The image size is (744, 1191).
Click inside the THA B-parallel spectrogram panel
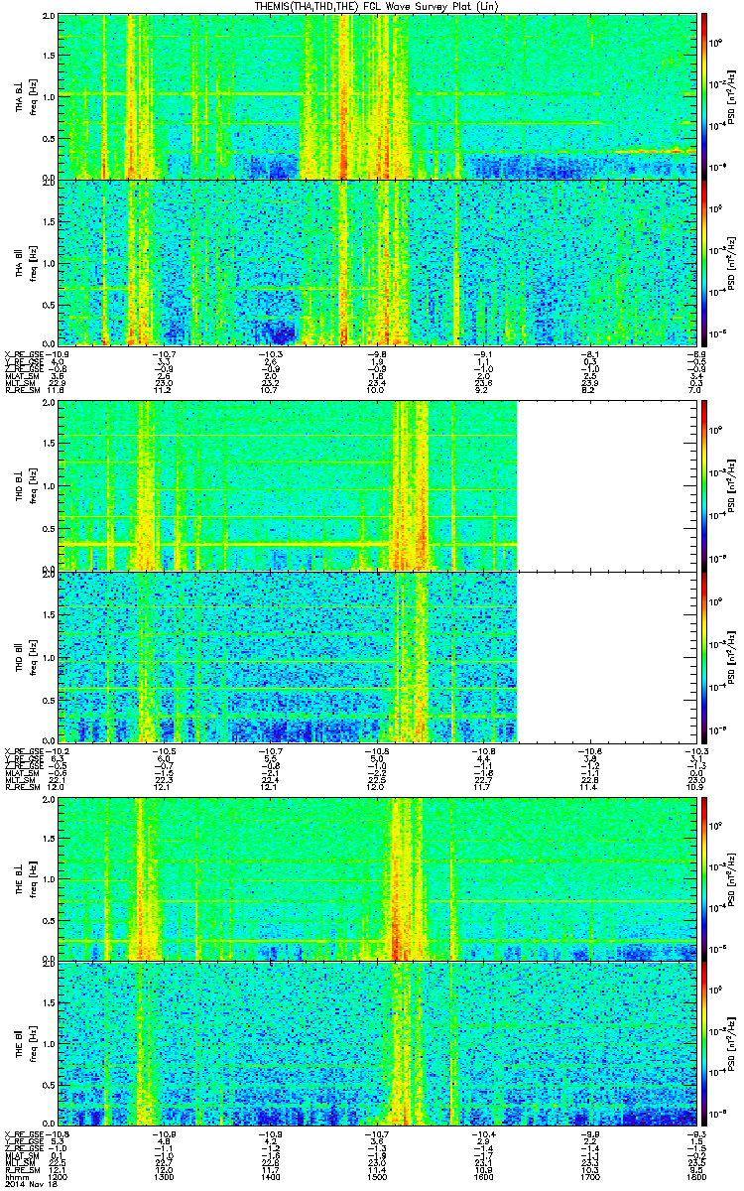(x=376, y=262)
